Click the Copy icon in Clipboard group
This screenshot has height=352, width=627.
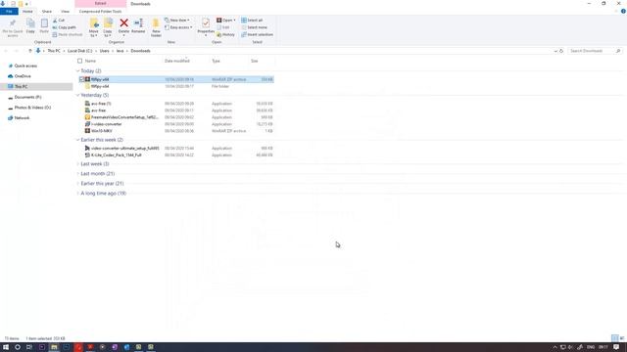tap(30, 23)
